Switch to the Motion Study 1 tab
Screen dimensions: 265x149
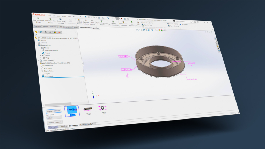[x=87, y=124]
